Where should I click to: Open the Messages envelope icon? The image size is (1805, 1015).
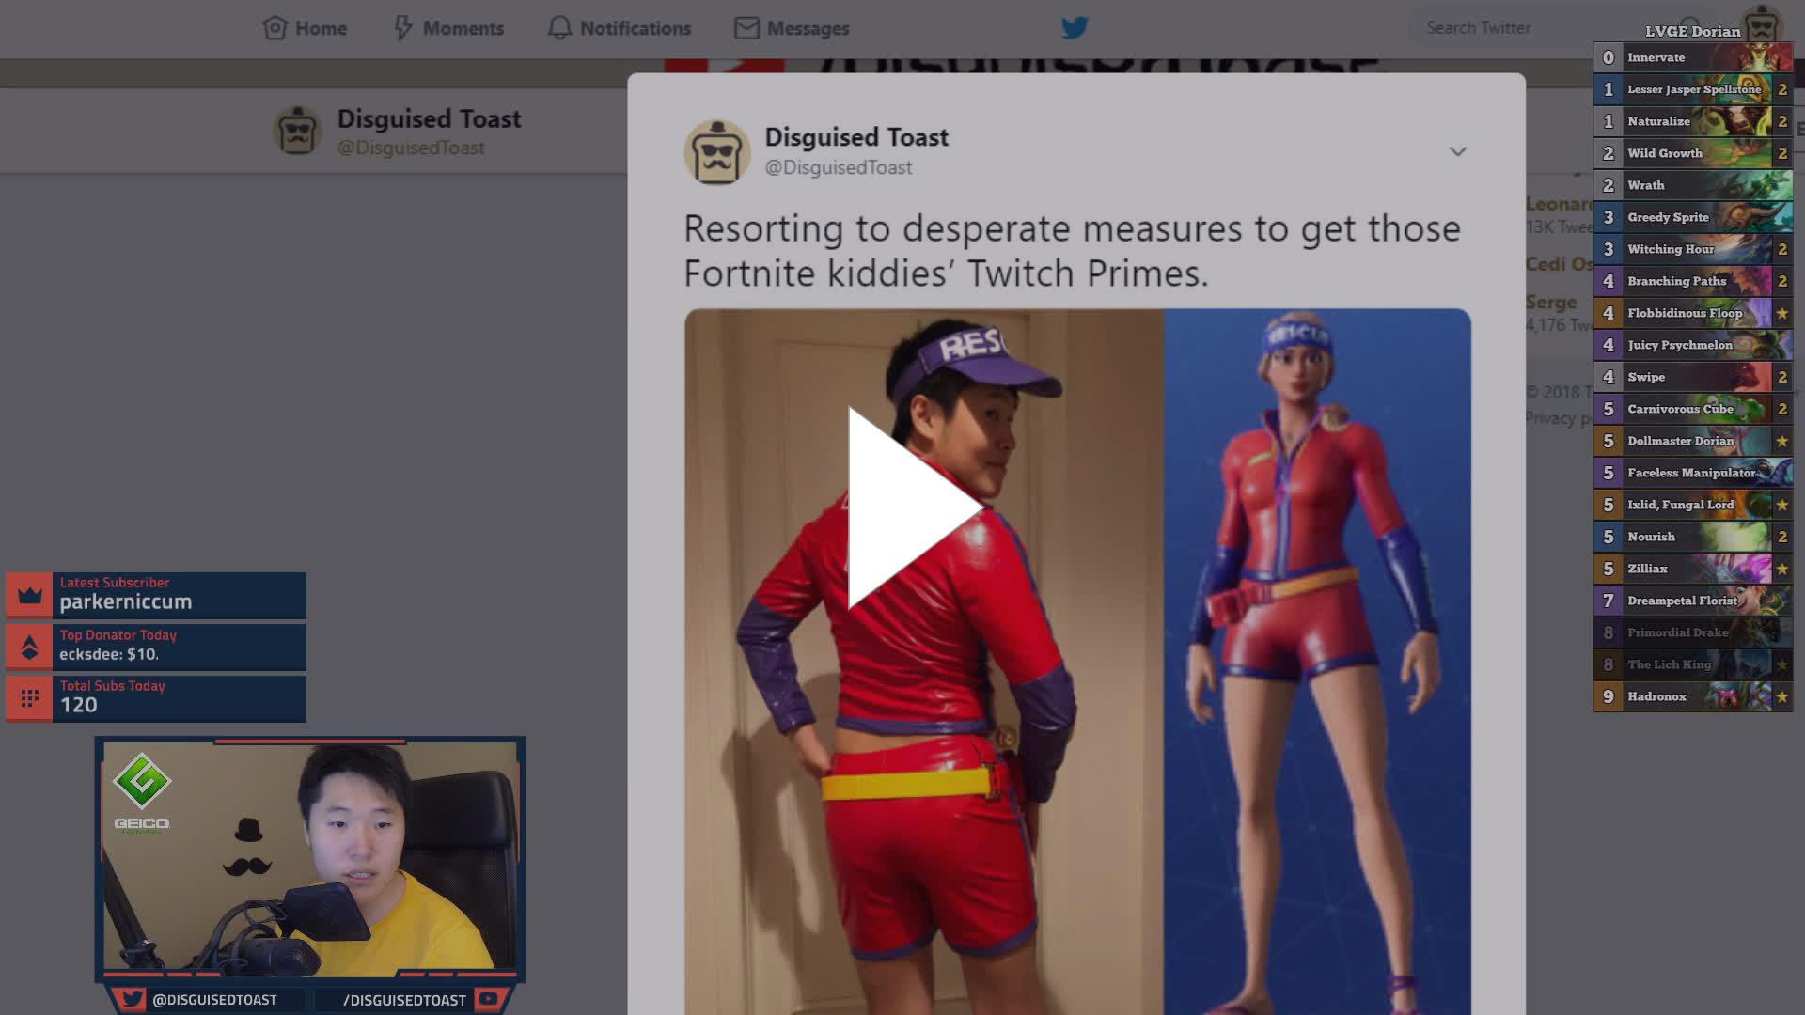point(746,28)
